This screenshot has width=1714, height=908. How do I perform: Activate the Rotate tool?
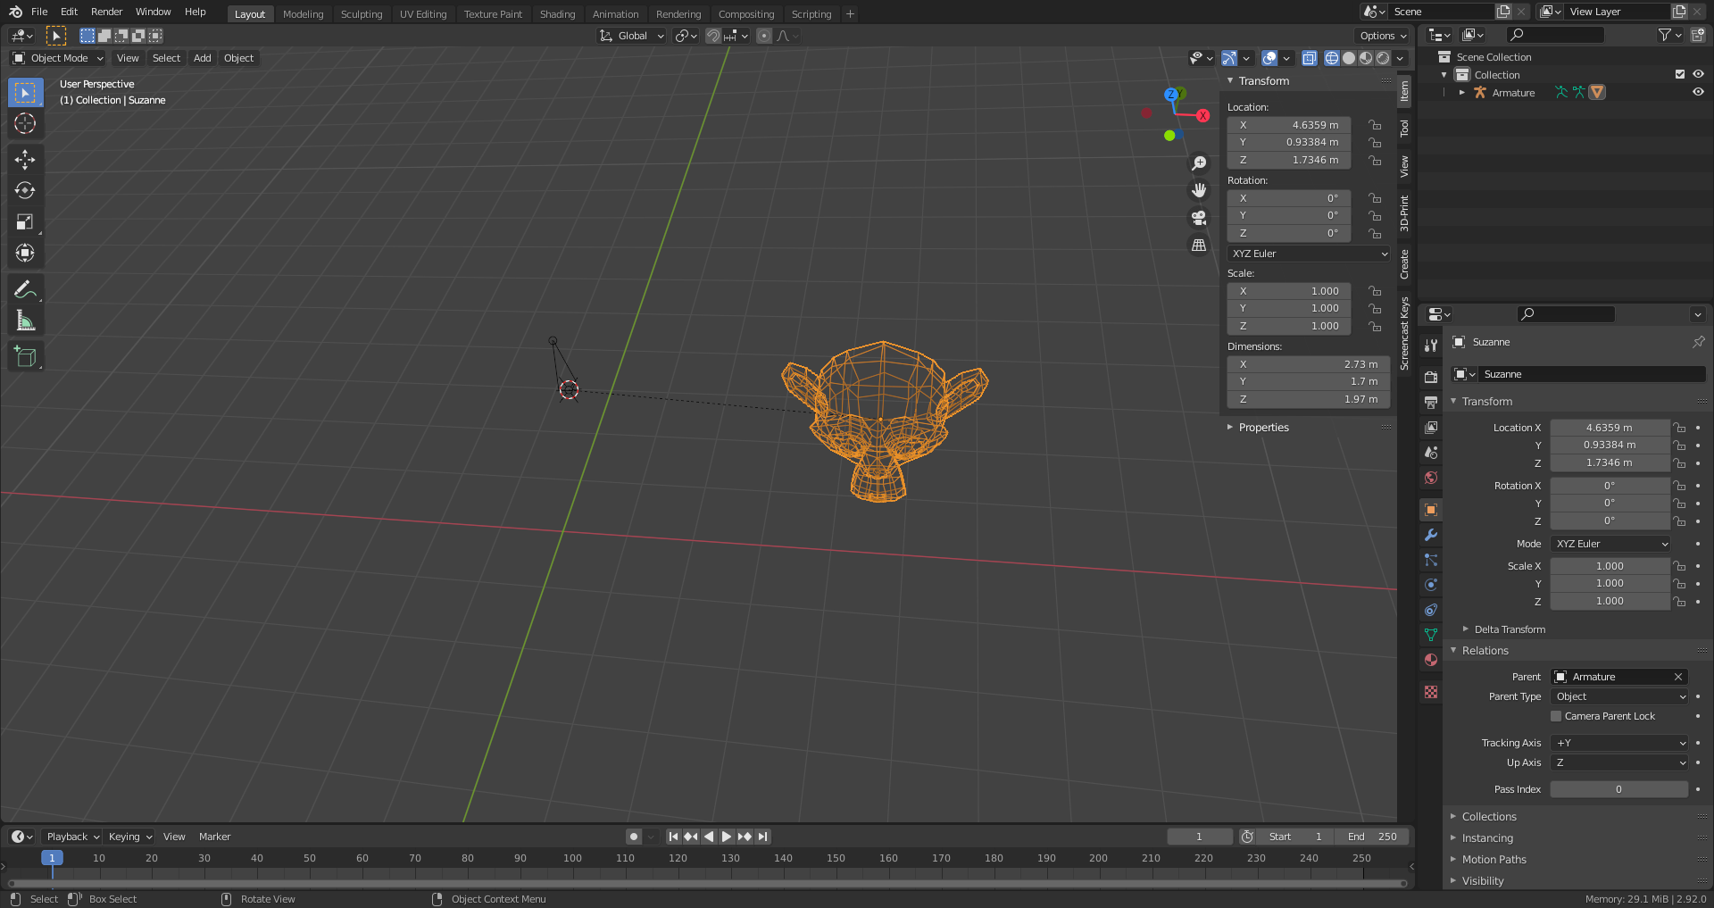[x=25, y=190]
